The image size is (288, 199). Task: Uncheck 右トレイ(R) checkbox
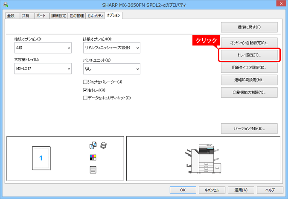coord(85,90)
